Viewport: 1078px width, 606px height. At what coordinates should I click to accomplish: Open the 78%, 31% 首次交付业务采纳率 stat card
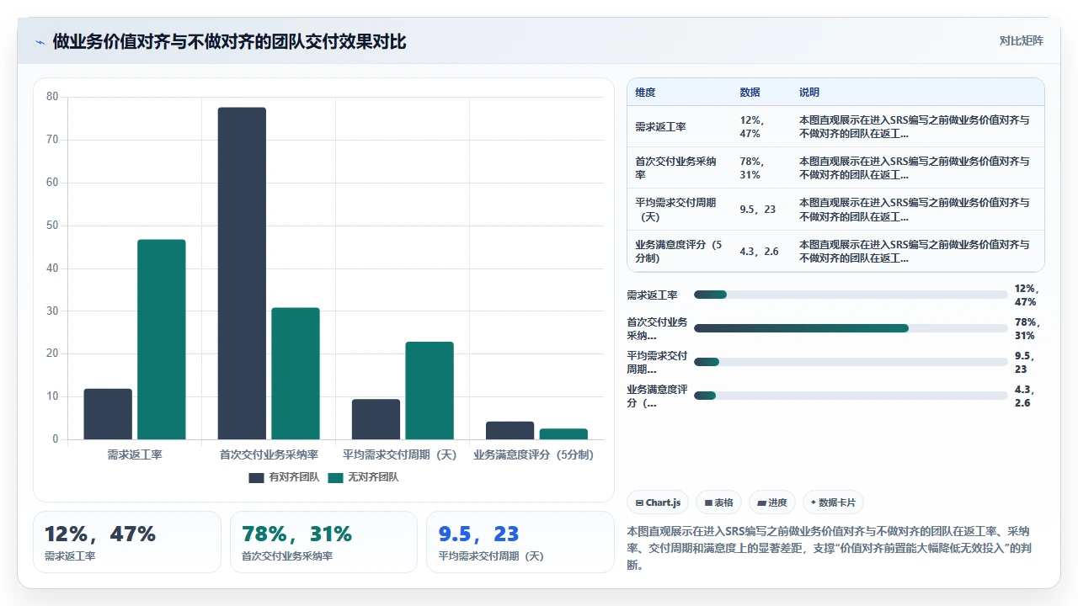coord(323,542)
